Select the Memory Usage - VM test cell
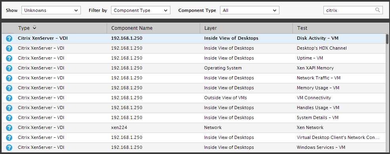Screen dimensions: 390x154 point(318,88)
